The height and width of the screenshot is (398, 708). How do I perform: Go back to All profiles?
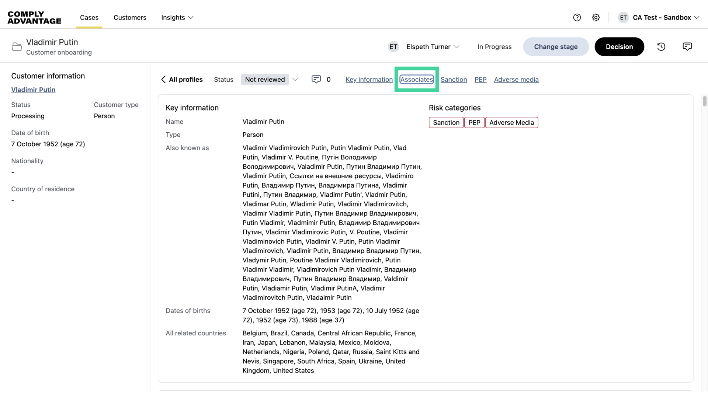182,80
